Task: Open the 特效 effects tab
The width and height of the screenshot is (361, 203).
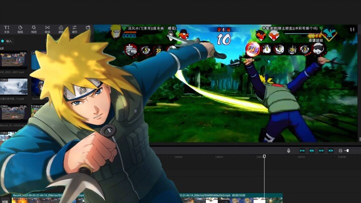Action: click(34, 30)
